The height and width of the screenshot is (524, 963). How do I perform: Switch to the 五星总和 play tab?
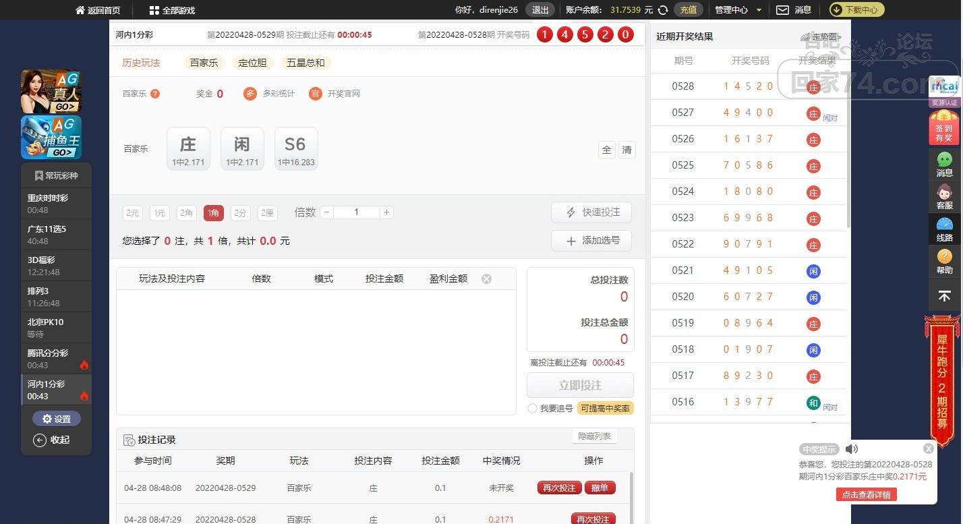(x=305, y=63)
